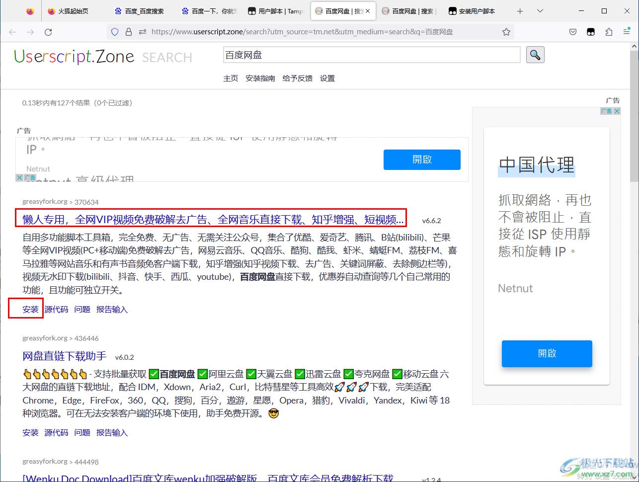Click the v6.0.2 version label
Image resolution: width=639 pixels, height=482 pixels.
pyautogui.click(x=124, y=357)
